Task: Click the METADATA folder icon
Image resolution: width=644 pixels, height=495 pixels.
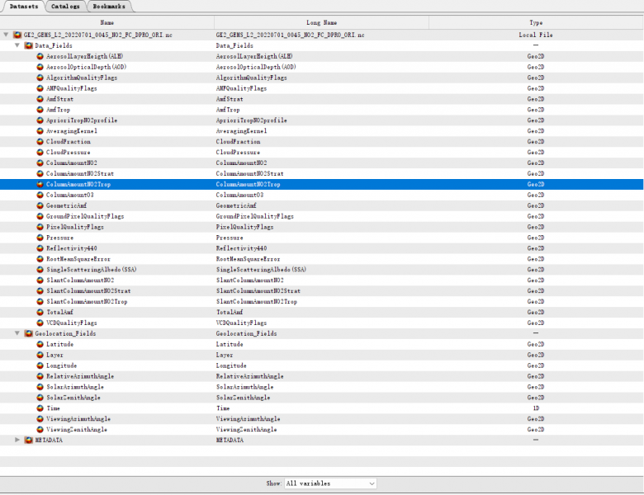Action: point(28,440)
